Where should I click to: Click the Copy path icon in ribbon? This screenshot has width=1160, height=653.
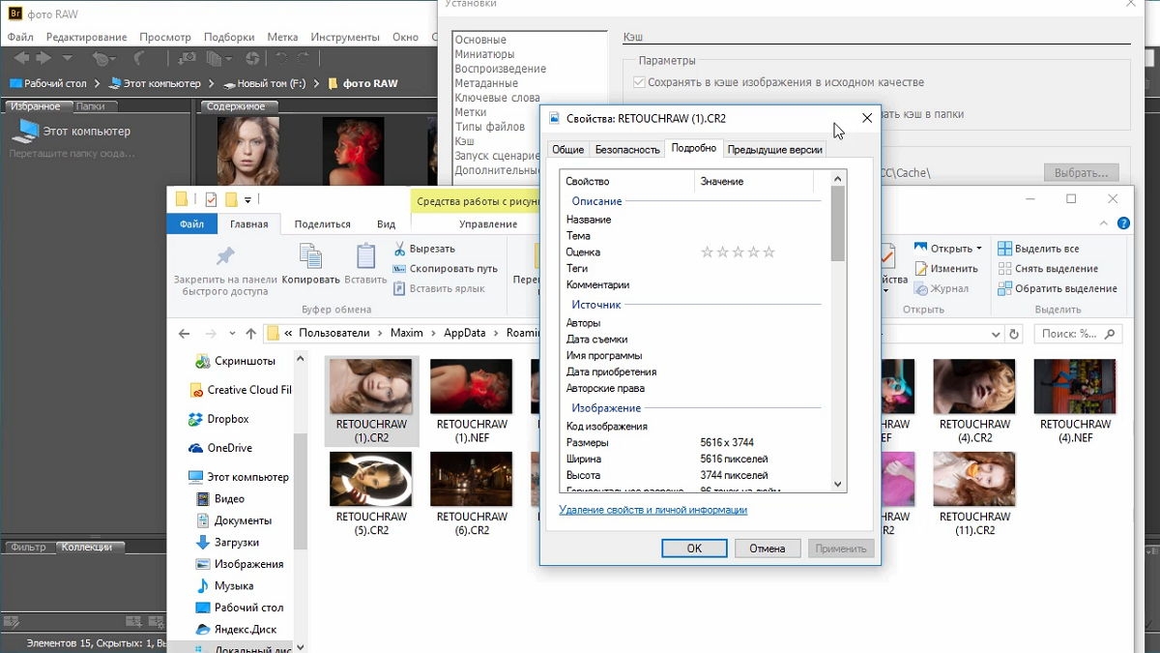399,269
